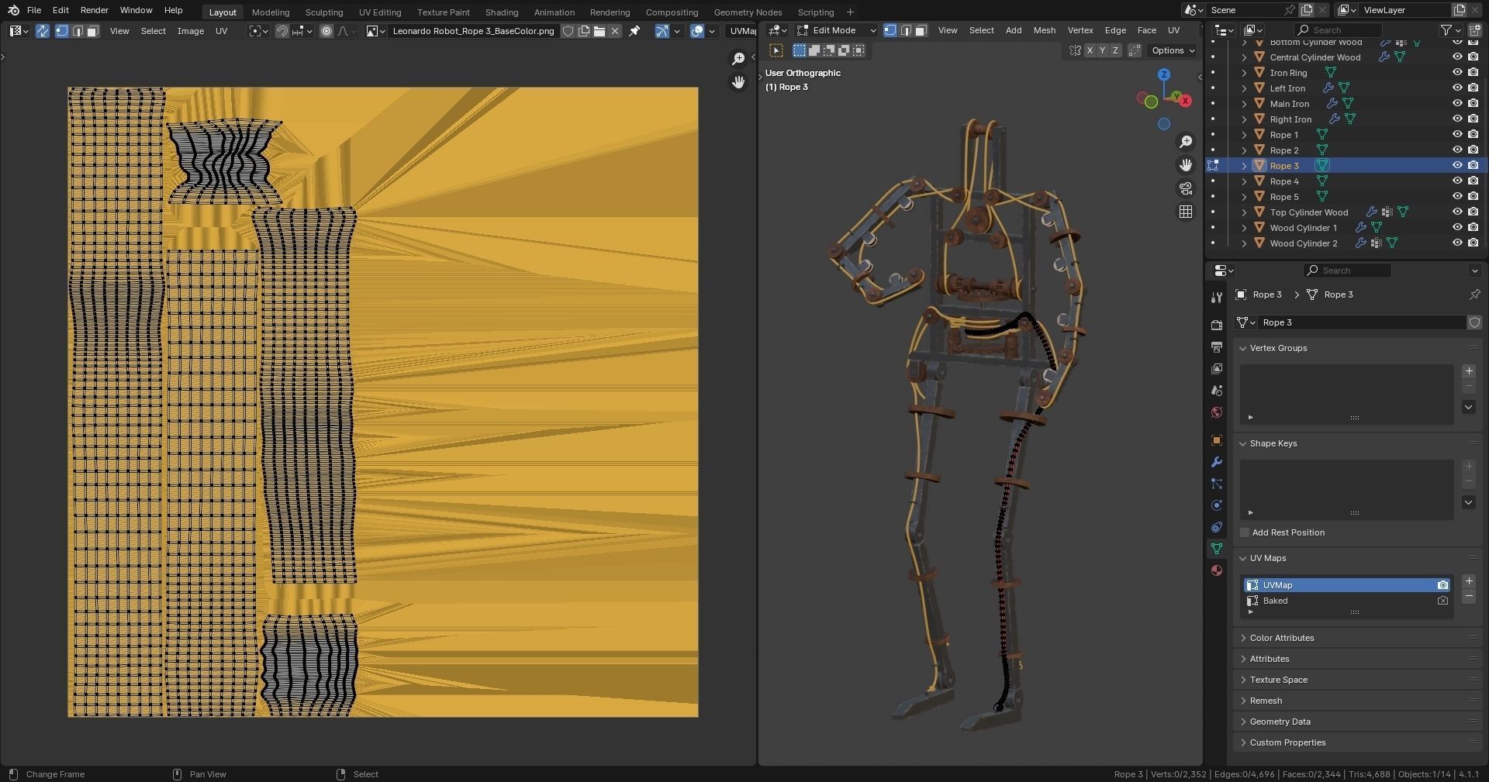Toggle visibility of Main Iron object
Image resolution: width=1489 pixels, height=782 pixels.
[1457, 103]
